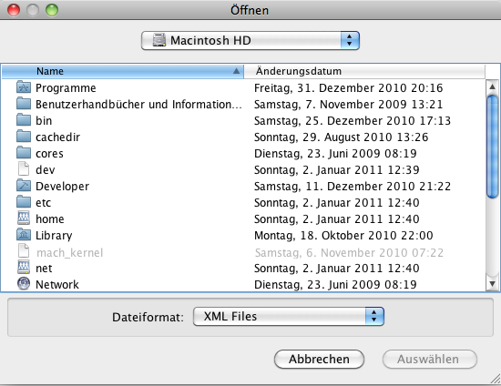
Task: Click the scrollbar down arrow
Action: 493,284
